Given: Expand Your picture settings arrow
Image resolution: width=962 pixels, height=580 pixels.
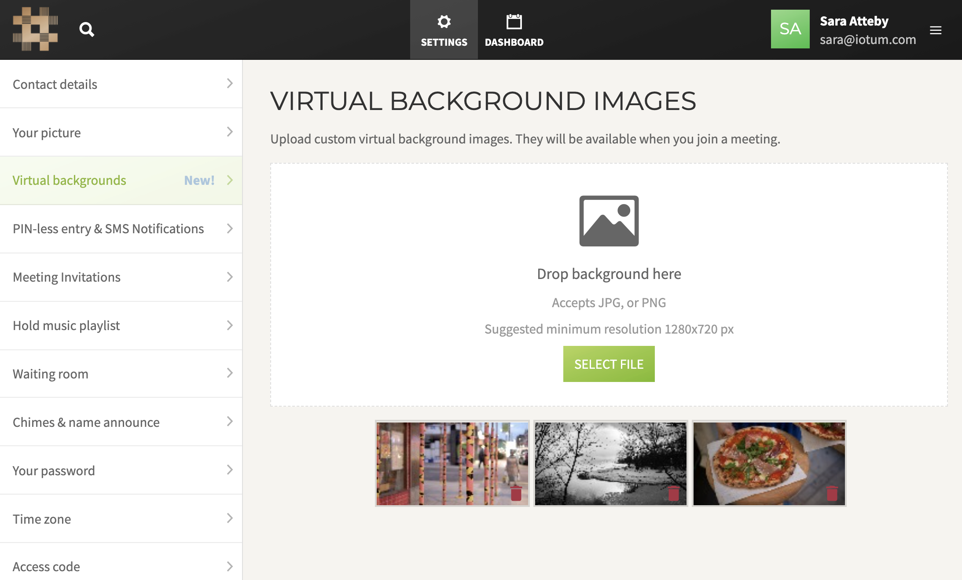Looking at the screenshot, I should [x=230, y=132].
